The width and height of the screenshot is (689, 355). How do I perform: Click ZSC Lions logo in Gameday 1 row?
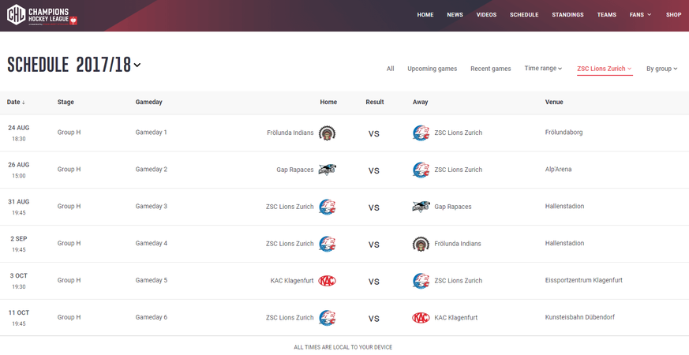coord(421,133)
